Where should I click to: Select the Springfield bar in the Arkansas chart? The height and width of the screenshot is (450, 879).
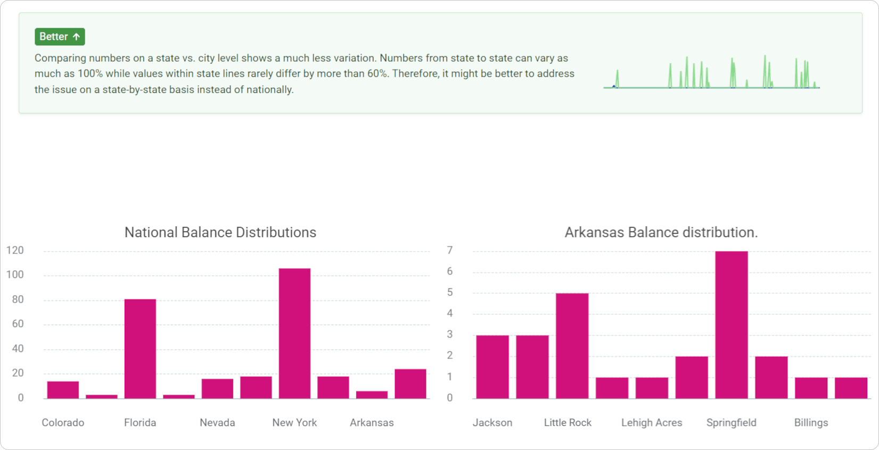click(731, 324)
